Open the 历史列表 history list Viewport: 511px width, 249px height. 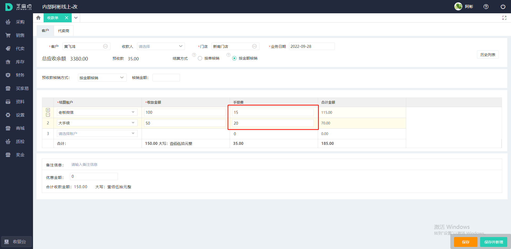[x=488, y=54]
